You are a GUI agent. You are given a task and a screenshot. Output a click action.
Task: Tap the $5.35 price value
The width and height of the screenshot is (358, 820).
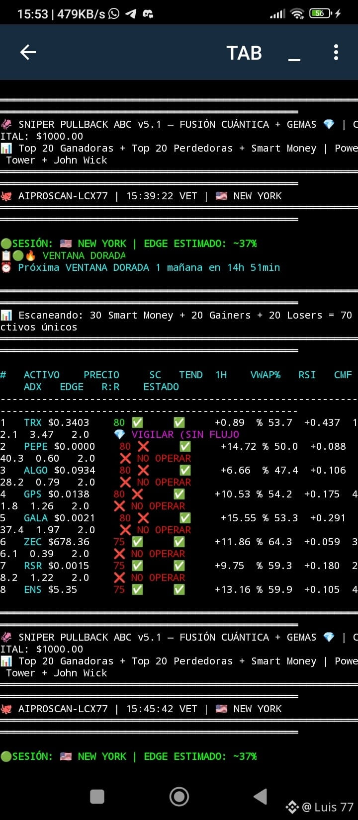tap(63, 589)
